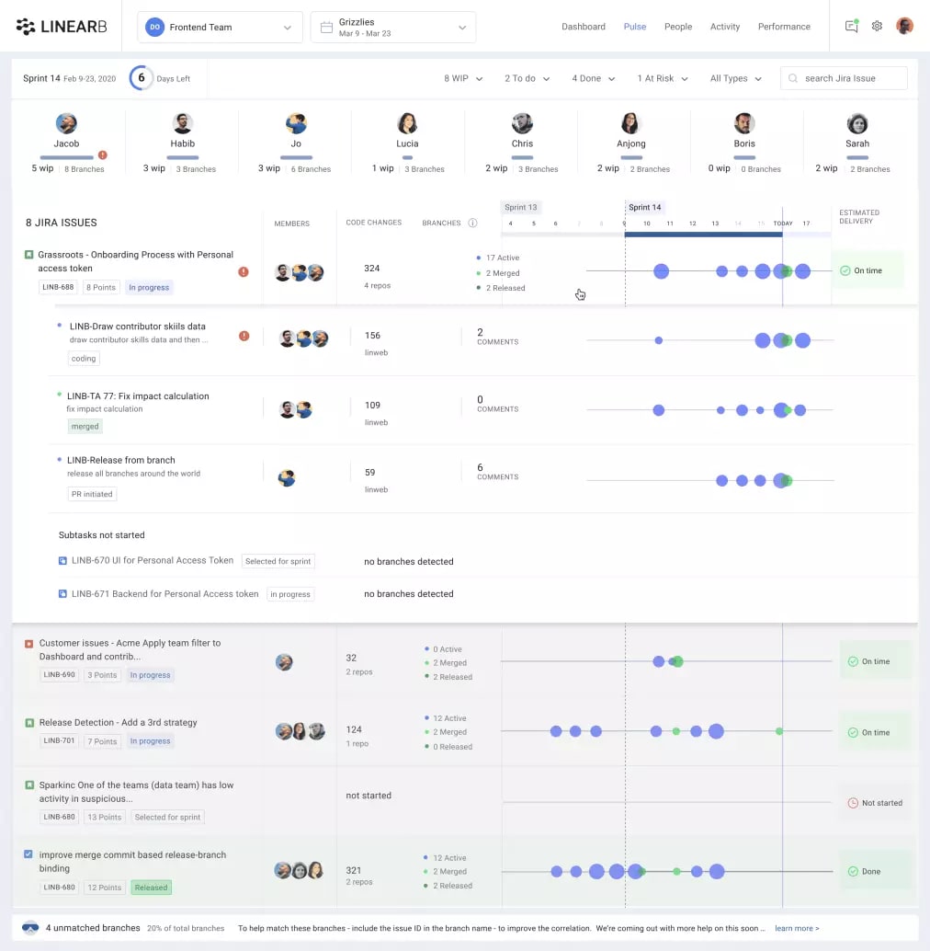The width and height of the screenshot is (930, 951).
Task: Open the announcements chat icon
Action: pos(851,26)
